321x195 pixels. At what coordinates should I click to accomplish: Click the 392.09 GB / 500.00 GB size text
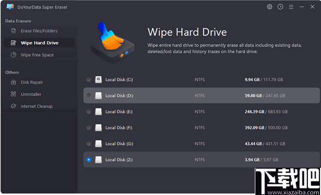(266, 128)
